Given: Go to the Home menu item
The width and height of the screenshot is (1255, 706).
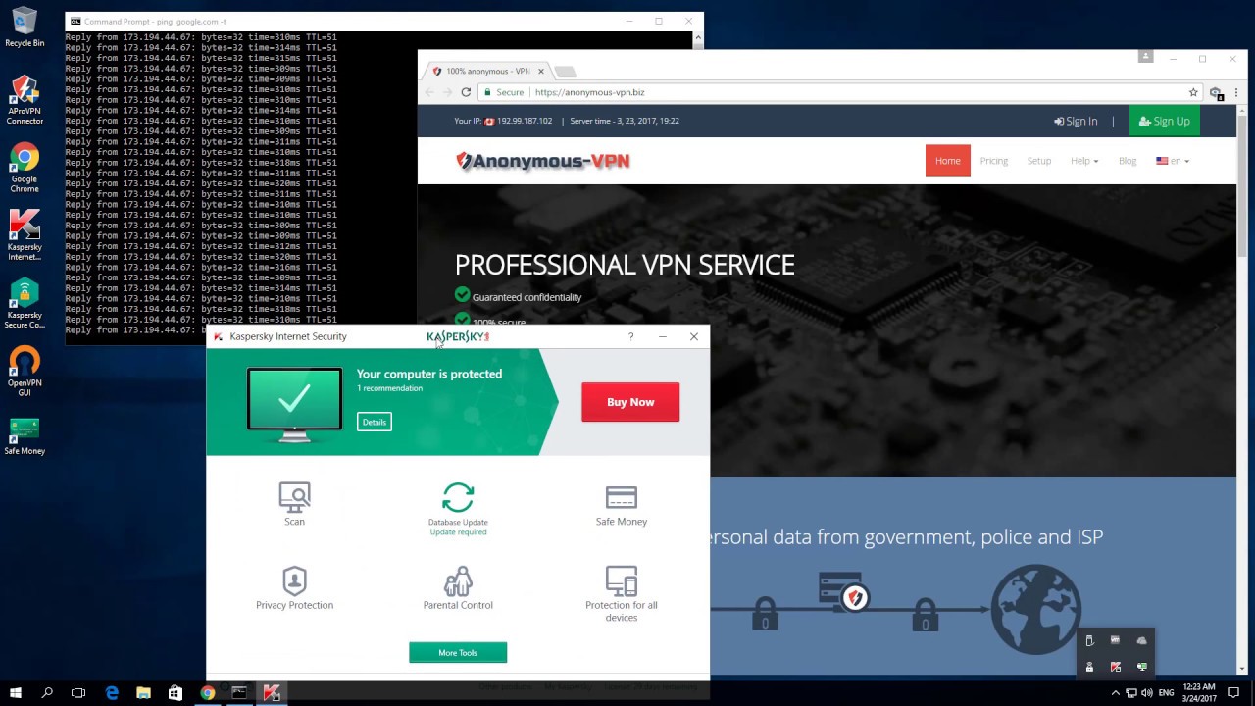Looking at the screenshot, I should pos(947,161).
